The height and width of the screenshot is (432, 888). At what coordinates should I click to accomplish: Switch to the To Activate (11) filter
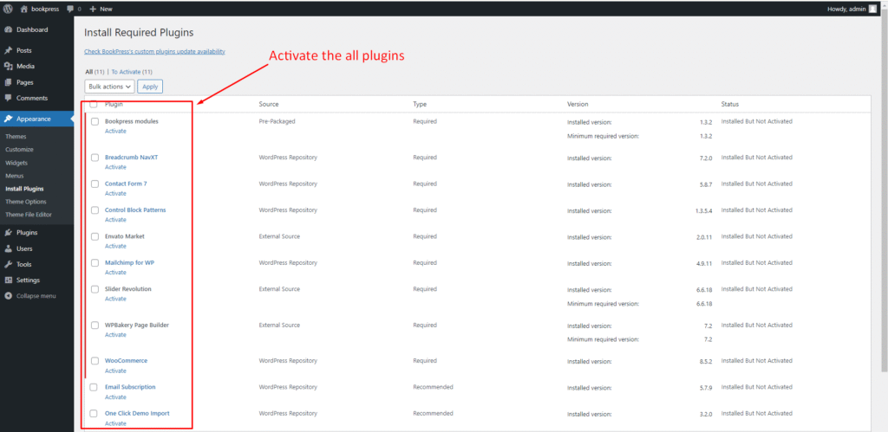click(x=132, y=72)
